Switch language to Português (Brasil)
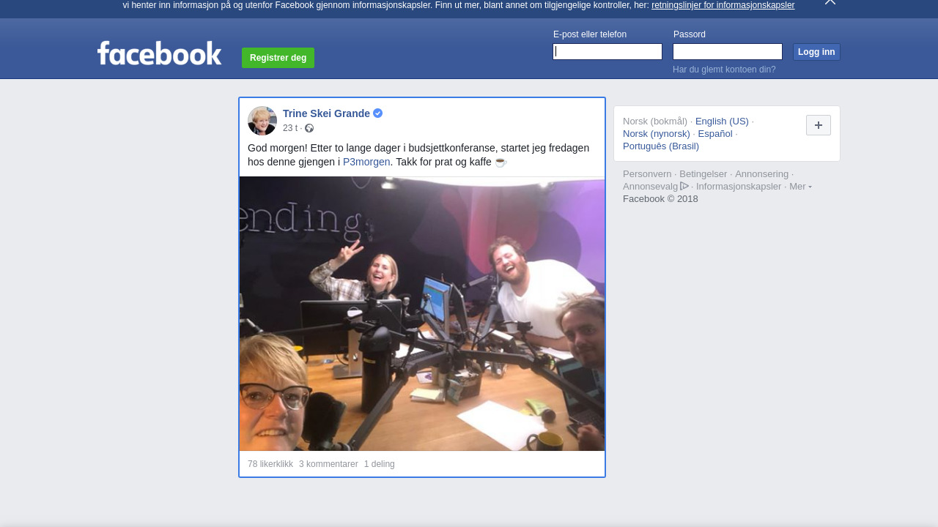938x527 pixels. pyautogui.click(x=661, y=146)
